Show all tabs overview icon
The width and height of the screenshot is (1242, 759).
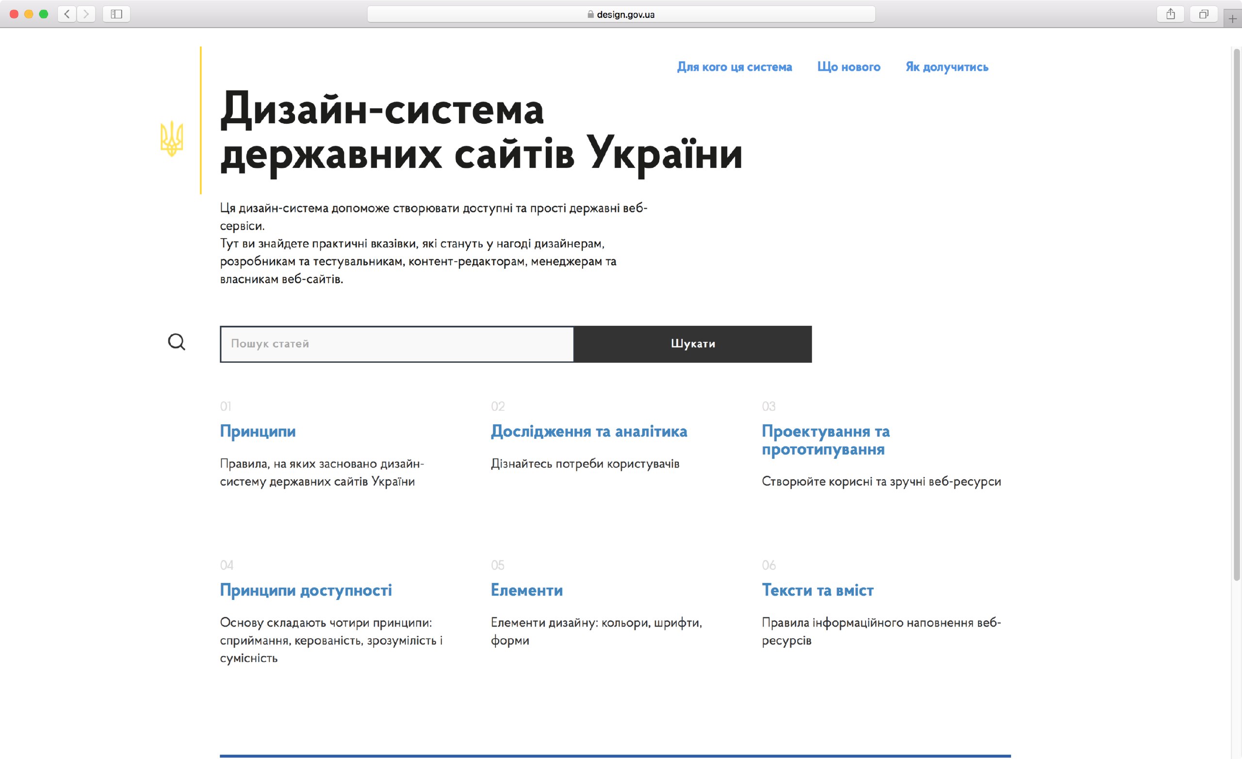(1204, 14)
